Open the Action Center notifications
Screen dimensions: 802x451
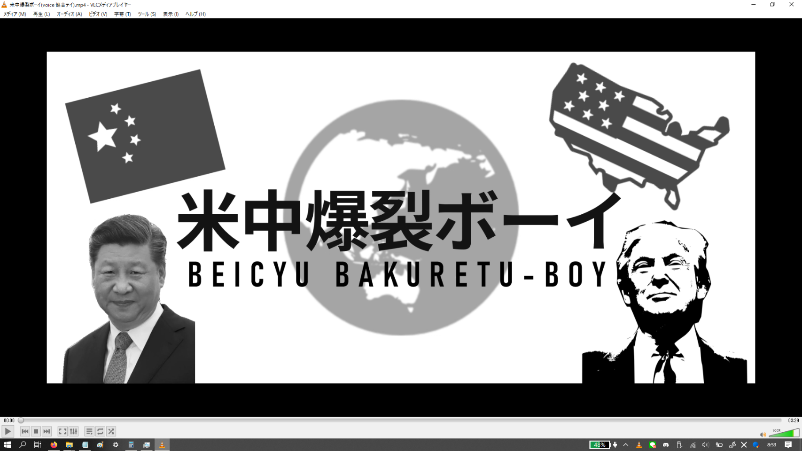tap(788, 445)
